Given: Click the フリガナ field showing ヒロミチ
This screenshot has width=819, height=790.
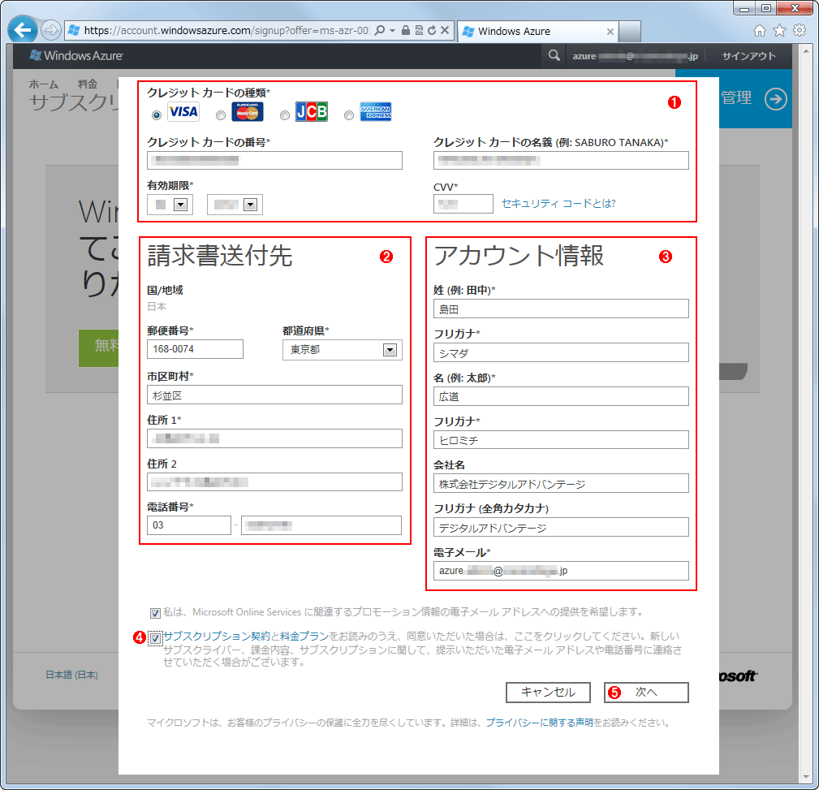Looking at the screenshot, I should click(x=561, y=440).
